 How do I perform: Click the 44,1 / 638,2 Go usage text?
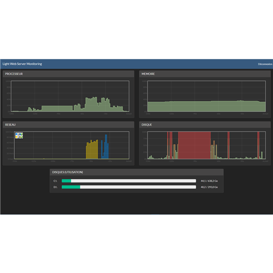click(x=209, y=181)
